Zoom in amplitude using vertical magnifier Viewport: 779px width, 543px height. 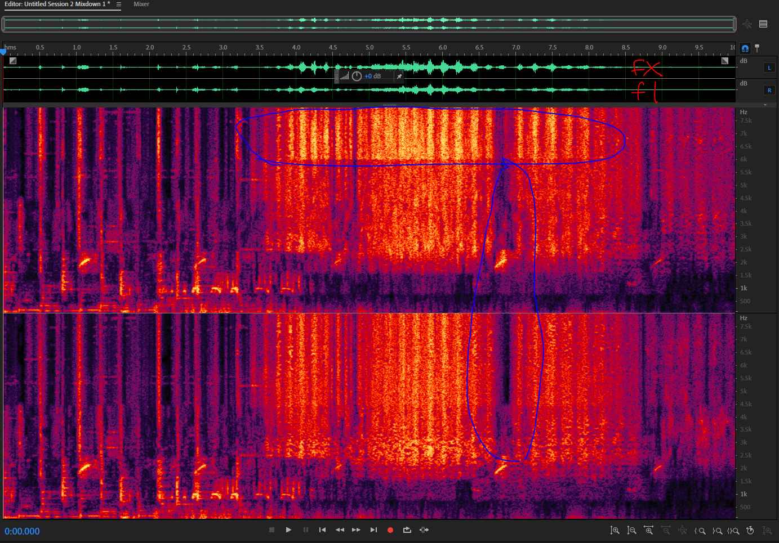pos(615,531)
